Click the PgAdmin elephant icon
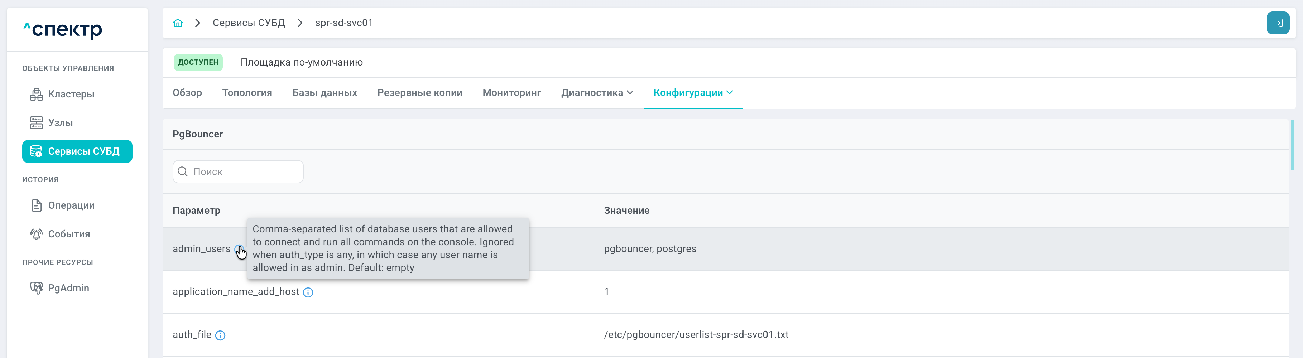 (37, 288)
